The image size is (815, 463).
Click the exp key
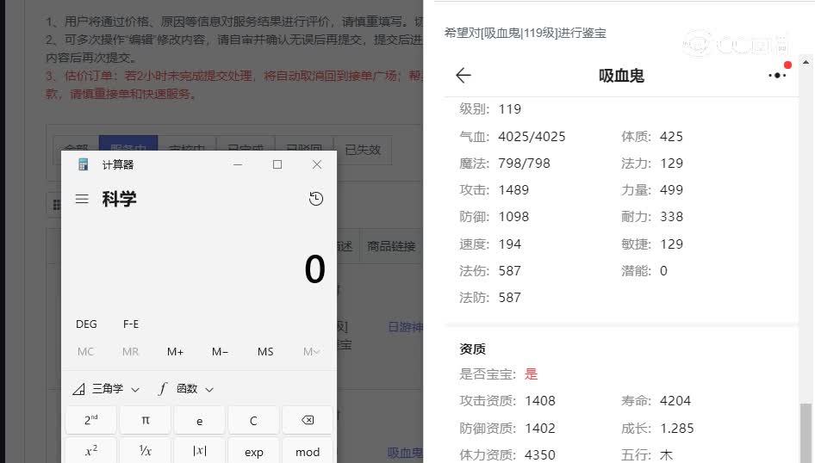(253, 451)
